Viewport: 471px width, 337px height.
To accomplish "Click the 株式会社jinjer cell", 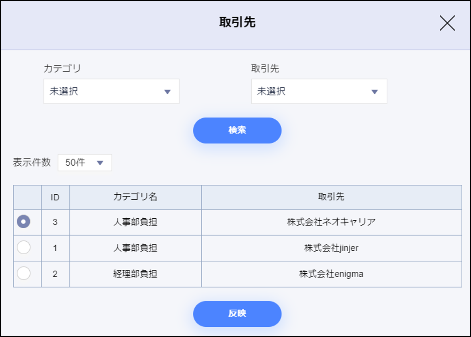I will pos(331,248).
